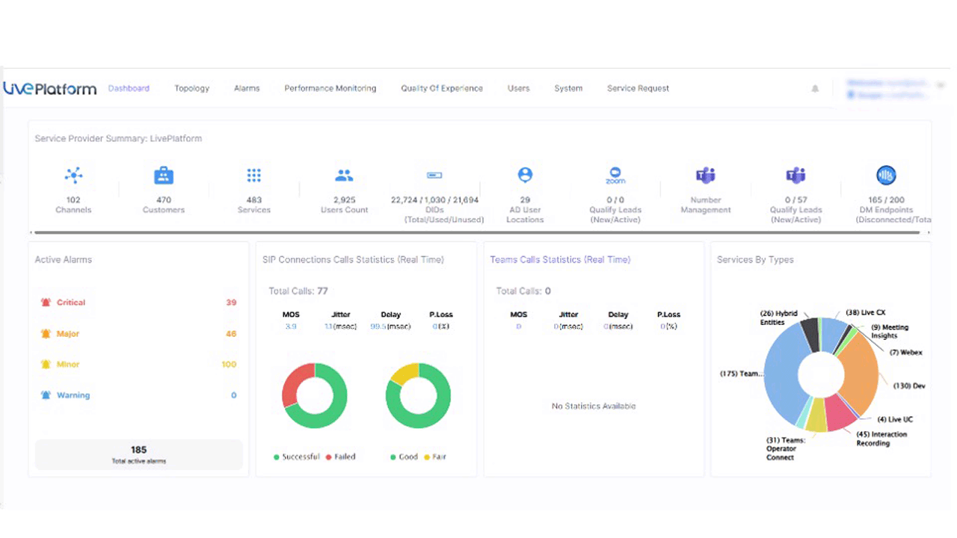Click the LivePlatform logo

pyautogui.click(x=50, y=88)
